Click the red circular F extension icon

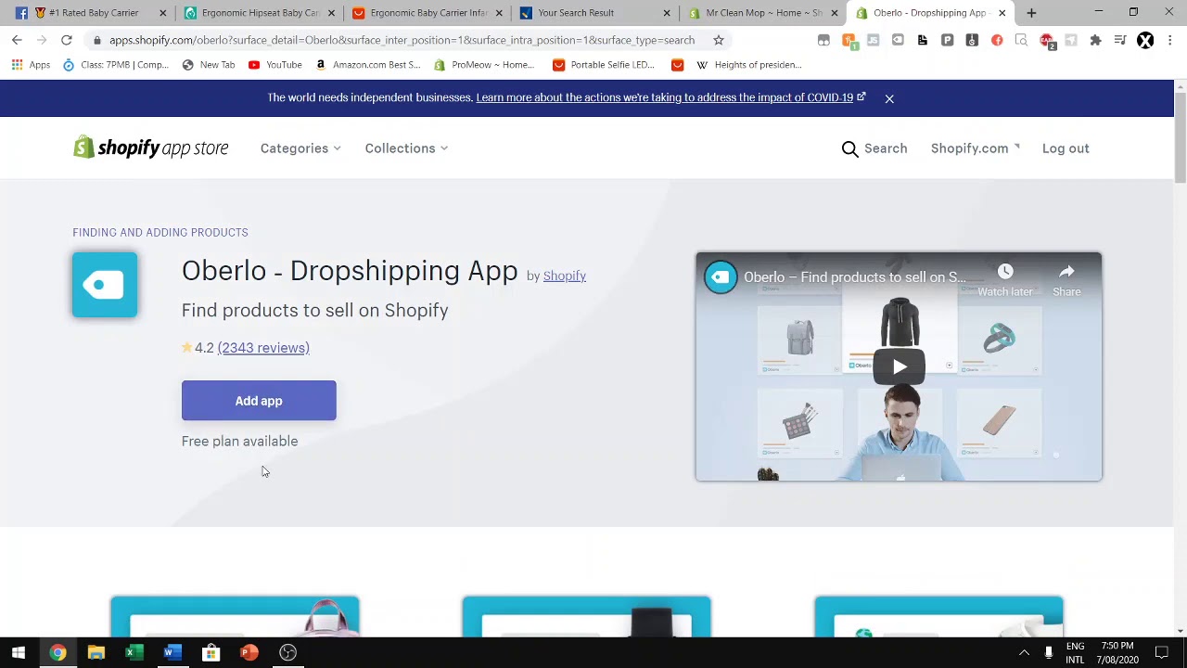pos(997,40)
